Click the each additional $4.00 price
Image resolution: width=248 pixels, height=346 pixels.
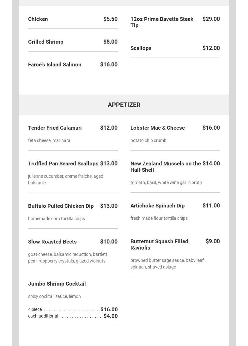111,316
